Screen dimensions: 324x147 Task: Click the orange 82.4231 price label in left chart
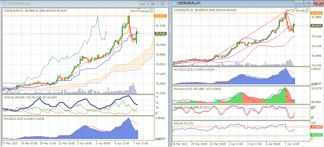tap(161, 16)
